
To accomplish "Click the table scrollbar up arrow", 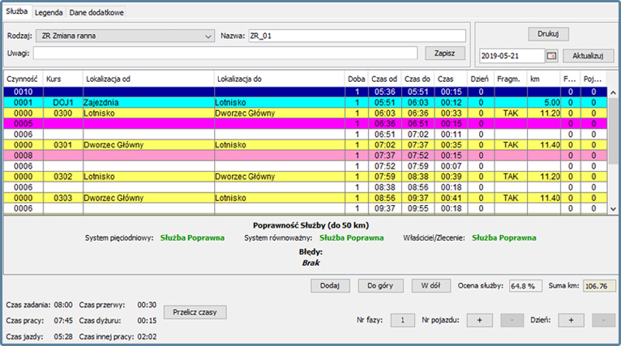I will (x=613, y=92).
